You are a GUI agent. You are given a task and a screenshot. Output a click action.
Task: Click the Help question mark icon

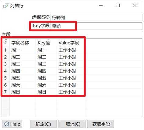pyautogui.click(x=7, y=124)
